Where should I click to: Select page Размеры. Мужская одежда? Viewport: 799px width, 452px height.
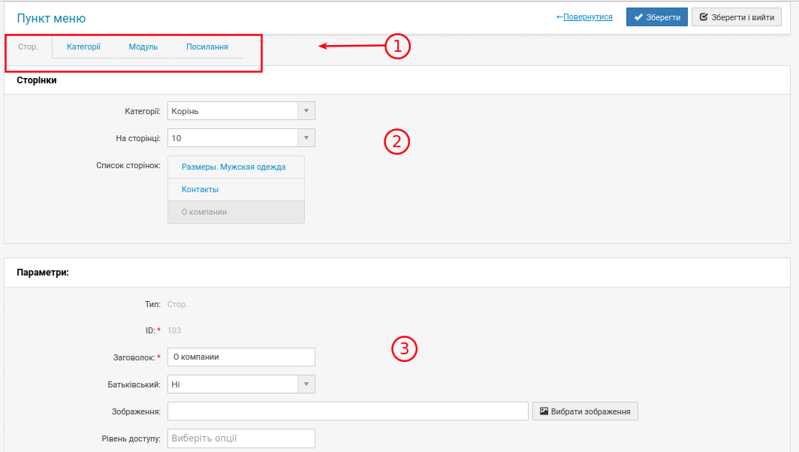tap(236, 167)
